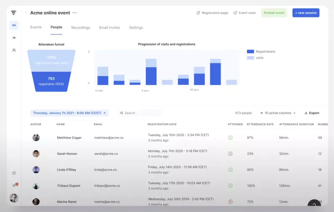334x212 pixels.
Task: Click email sarah@acme.co
Action: pyautogui.click(x=106, y=154)
